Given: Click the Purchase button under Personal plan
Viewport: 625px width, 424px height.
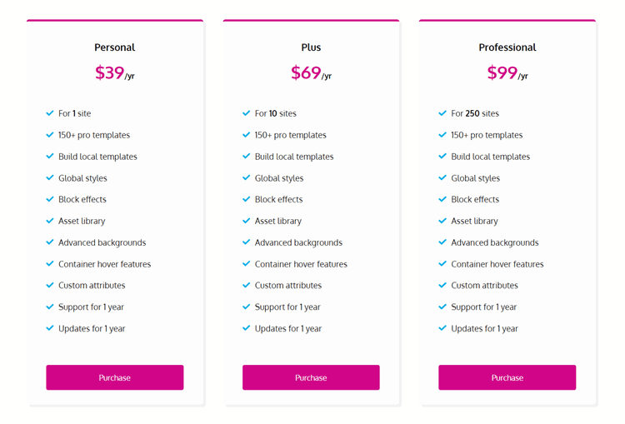Looking at the screenshot, I should (x=115, y=377).
